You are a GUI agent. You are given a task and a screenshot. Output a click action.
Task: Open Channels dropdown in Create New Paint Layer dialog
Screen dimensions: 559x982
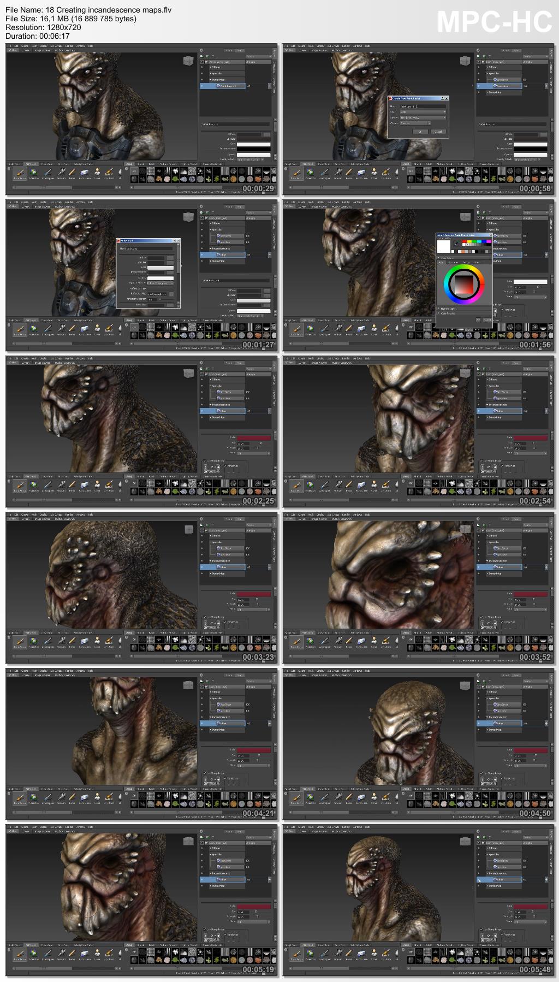coord(415,123)
